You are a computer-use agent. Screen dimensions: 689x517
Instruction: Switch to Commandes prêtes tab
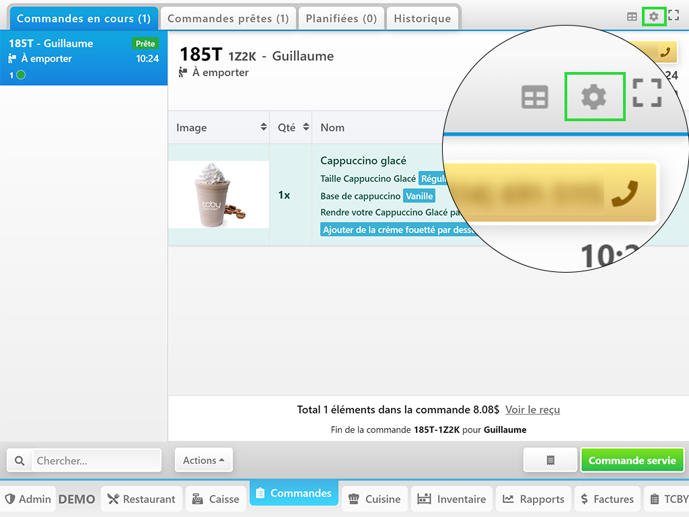click(x=227, y=19)
